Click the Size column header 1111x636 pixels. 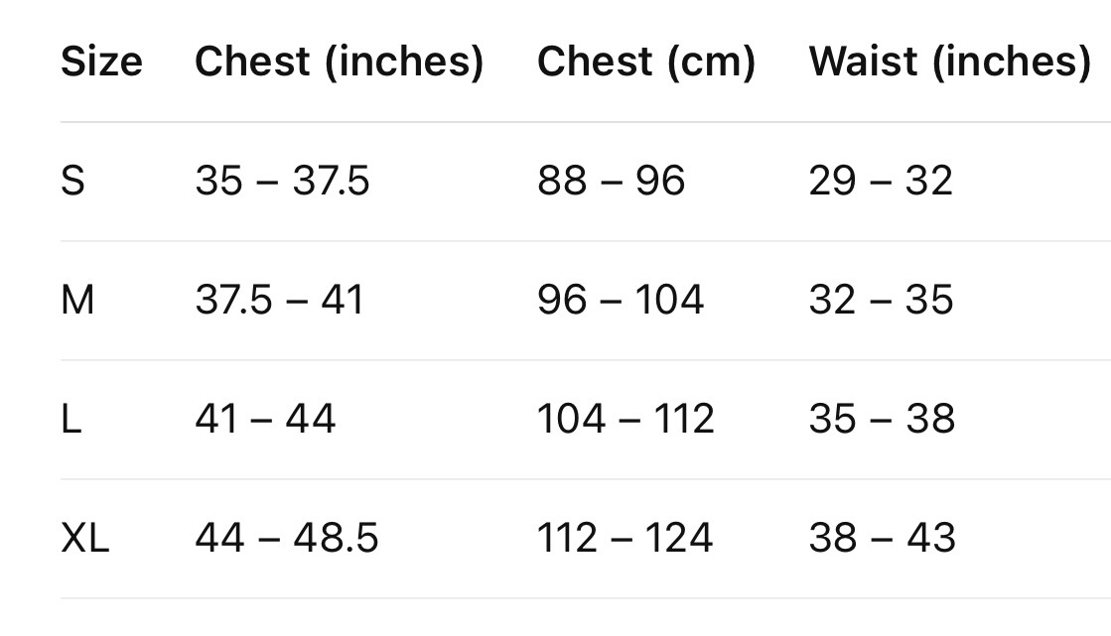click(x=101, y=62)
